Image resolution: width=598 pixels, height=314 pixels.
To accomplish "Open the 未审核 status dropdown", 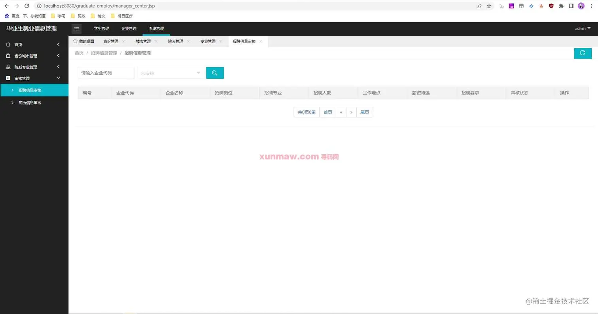I will coord(170,73).
